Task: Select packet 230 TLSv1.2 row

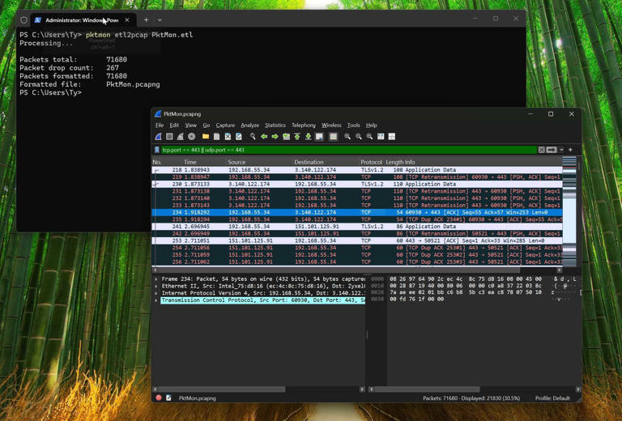Action: pyautogui.click(x=357, y=184)
